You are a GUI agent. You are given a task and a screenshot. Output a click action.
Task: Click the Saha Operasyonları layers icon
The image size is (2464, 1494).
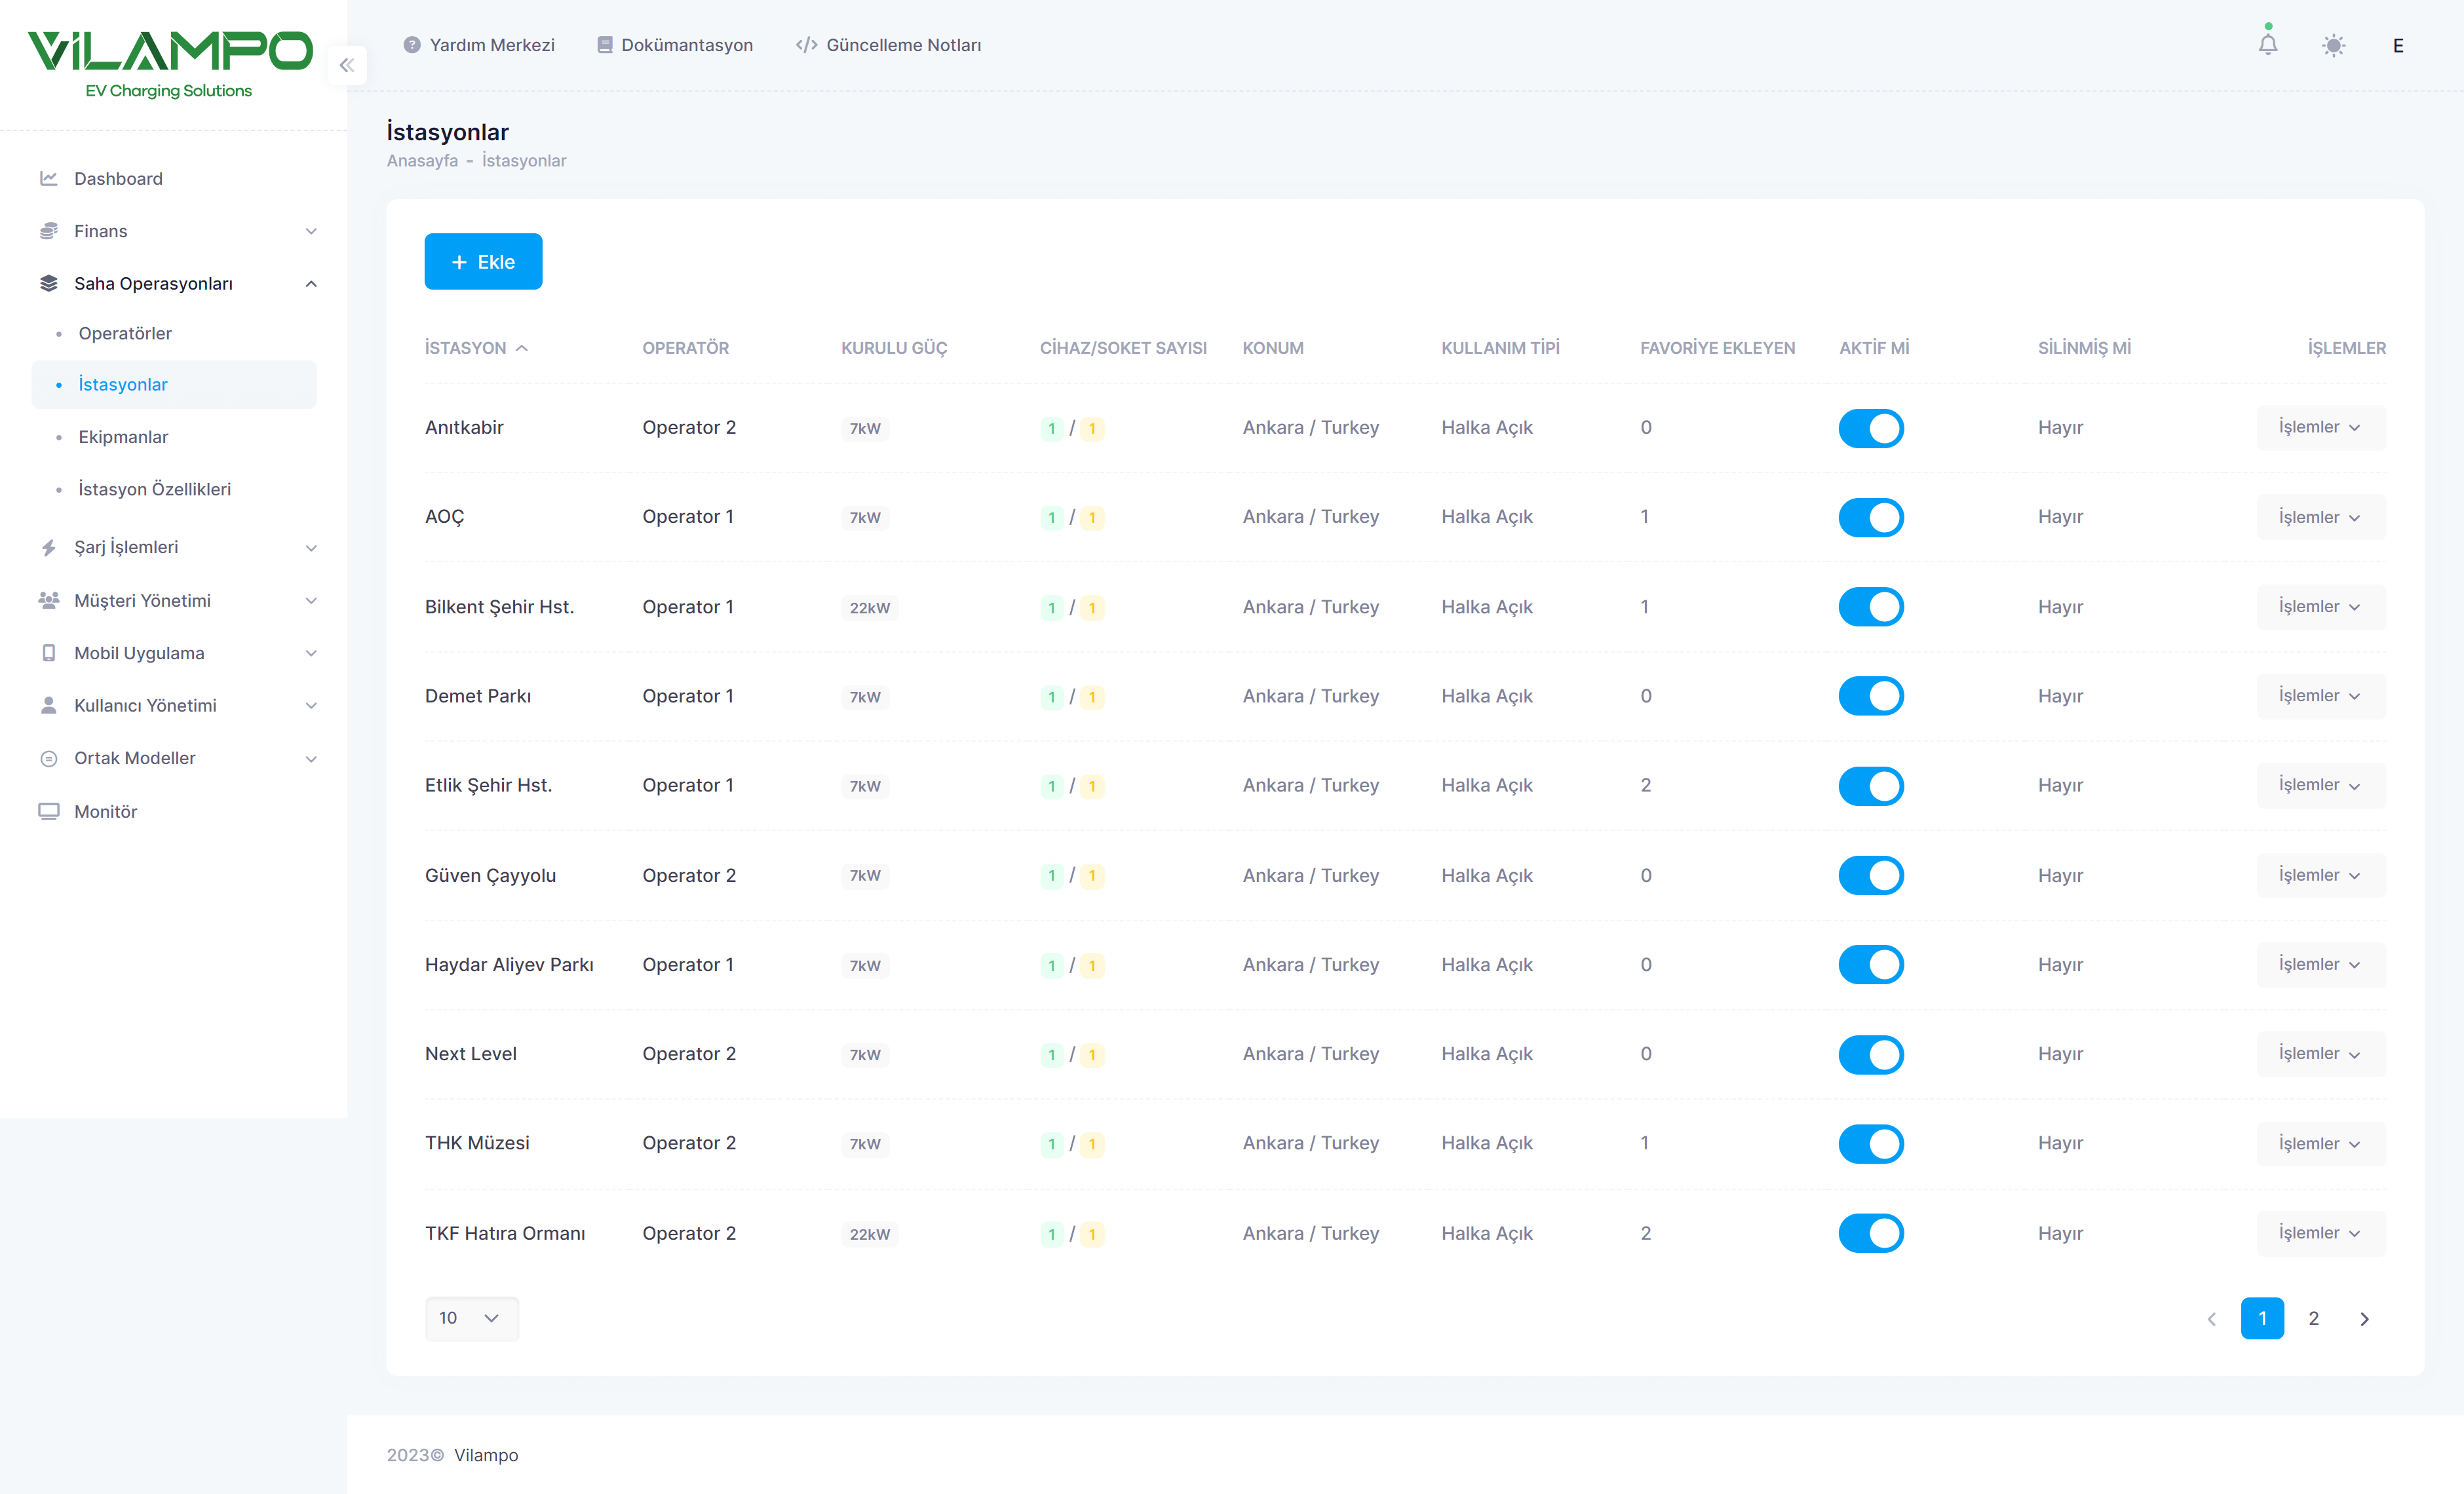48,283
